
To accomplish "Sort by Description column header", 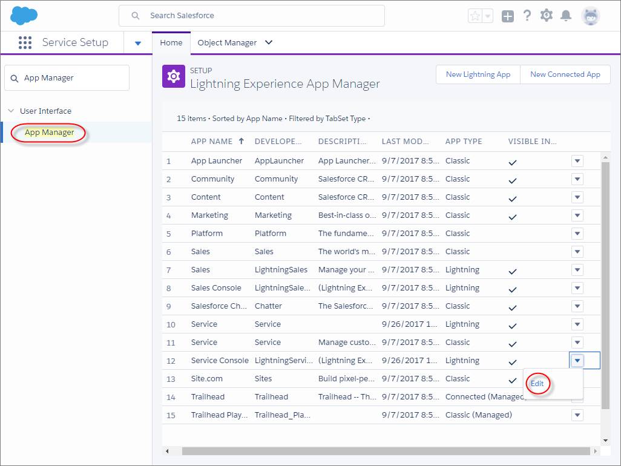I will (342, 142).
